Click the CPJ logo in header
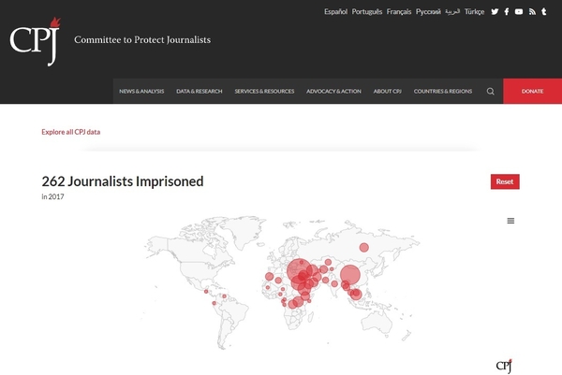 36,41
